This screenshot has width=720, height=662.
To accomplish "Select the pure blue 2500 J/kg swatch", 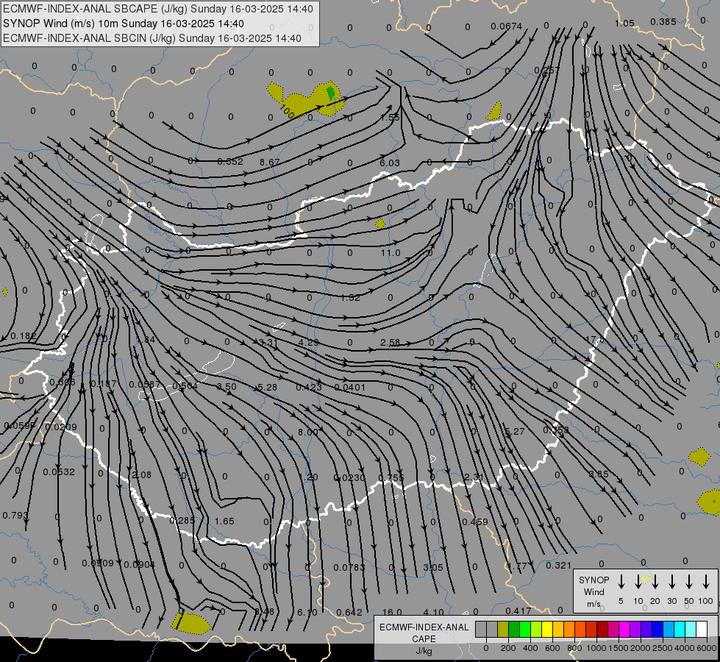I will click(657, 630).
